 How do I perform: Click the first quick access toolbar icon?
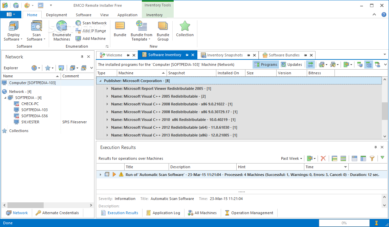5,5
